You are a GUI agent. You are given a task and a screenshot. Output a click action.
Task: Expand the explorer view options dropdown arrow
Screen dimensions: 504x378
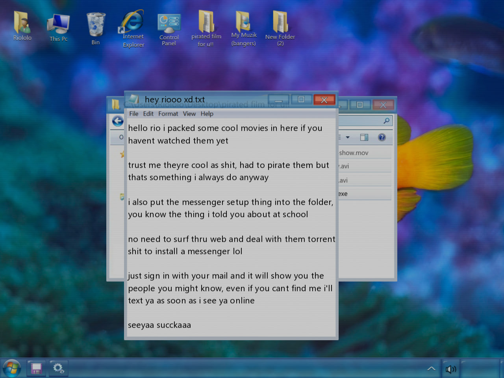click(x=348, y=137)
